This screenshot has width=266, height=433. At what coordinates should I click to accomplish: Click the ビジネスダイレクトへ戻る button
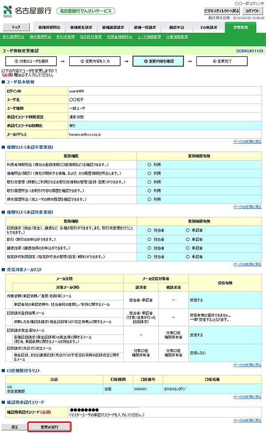click(x=222, y=11)
